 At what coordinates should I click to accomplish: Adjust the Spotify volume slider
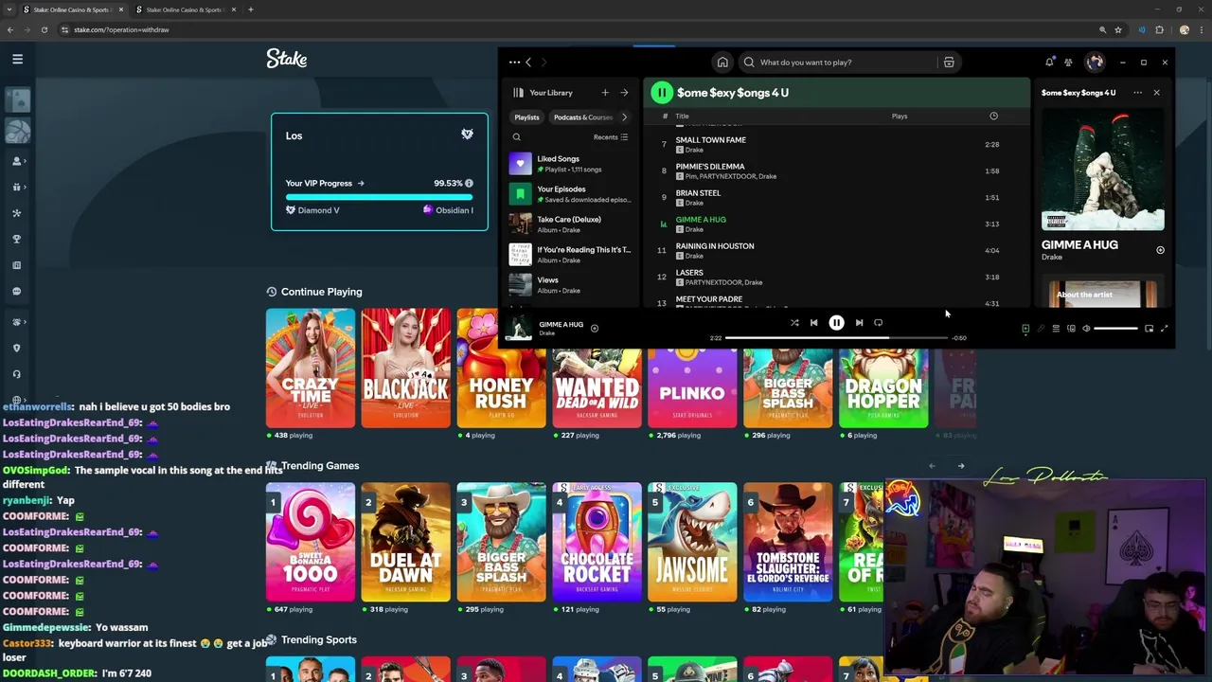(1115, 329)
